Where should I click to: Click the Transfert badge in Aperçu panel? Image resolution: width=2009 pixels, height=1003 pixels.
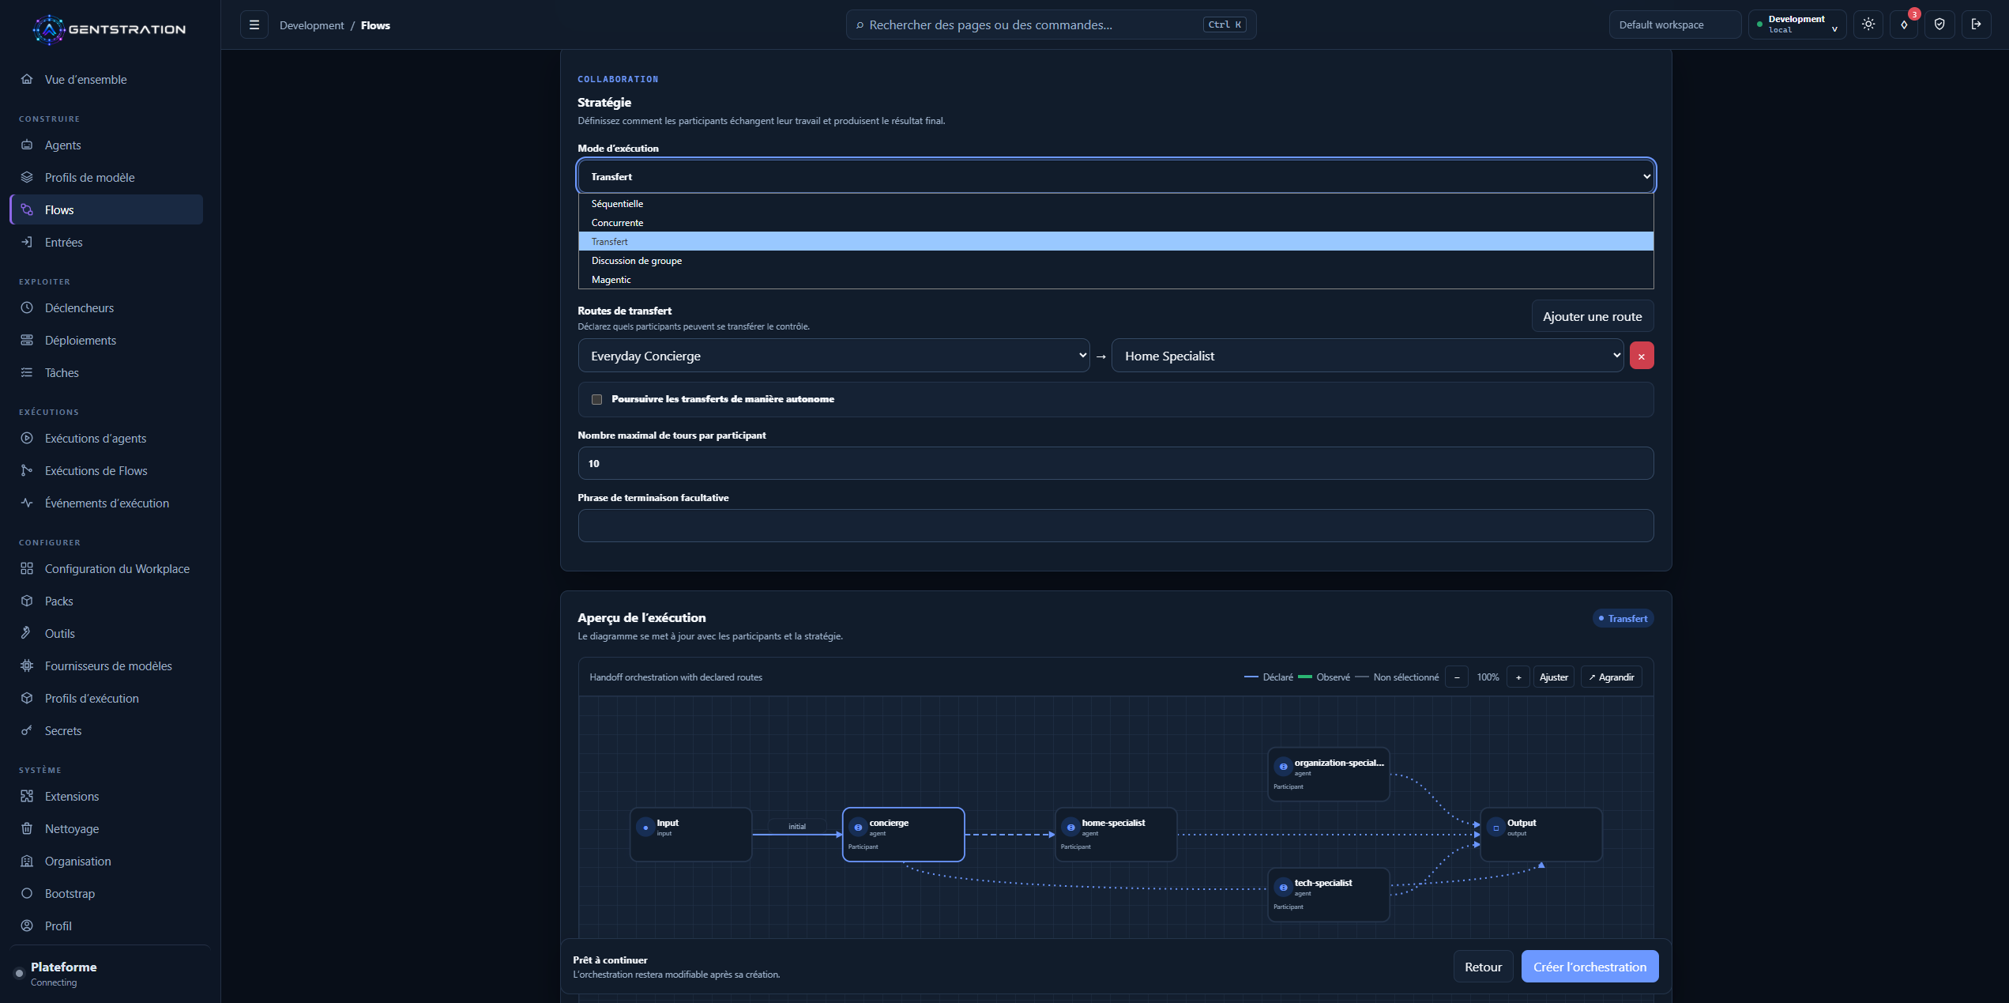click(1623, 618)
